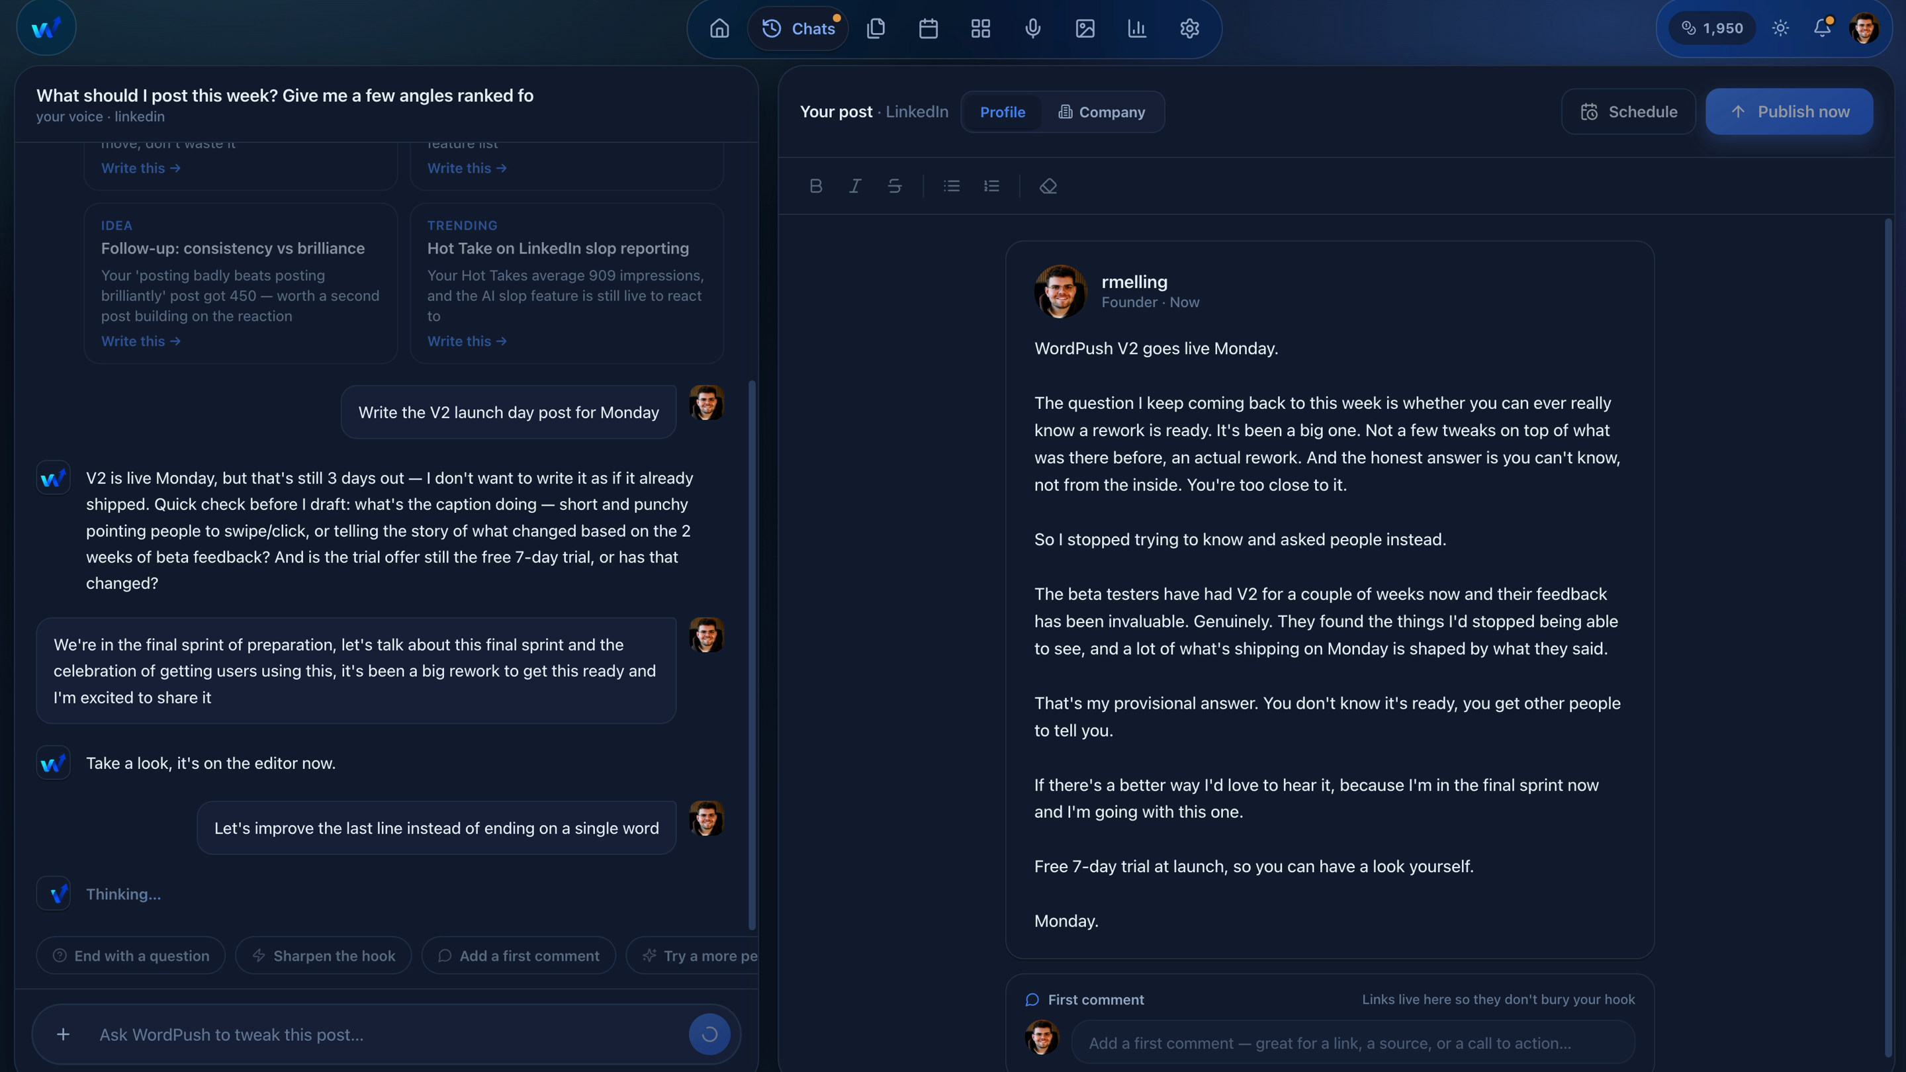Image resolution: width=1906 pixels, height=1072 pixels.
Task: Open the calendar icon in top nav
Action: pos(929,29)
